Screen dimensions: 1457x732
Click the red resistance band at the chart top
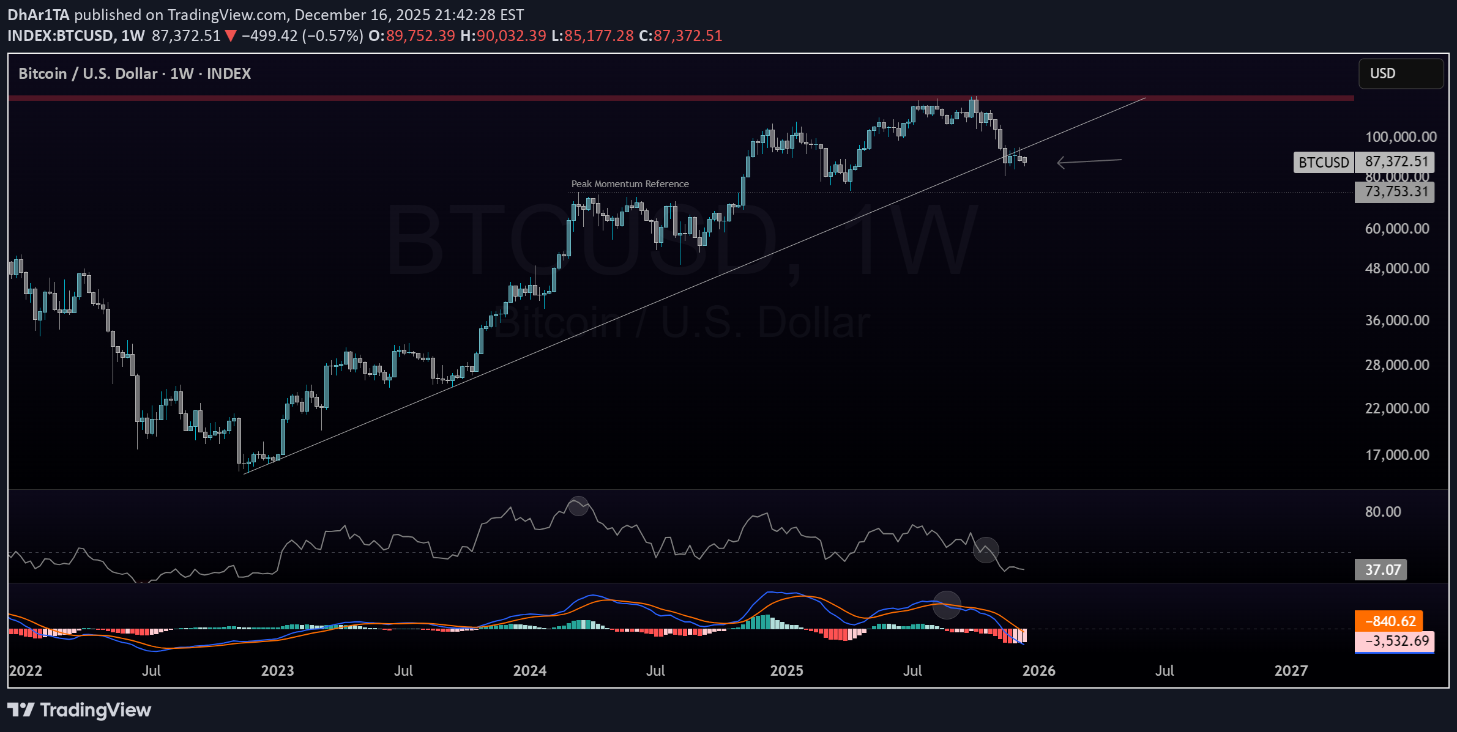(x=673, y=98)
